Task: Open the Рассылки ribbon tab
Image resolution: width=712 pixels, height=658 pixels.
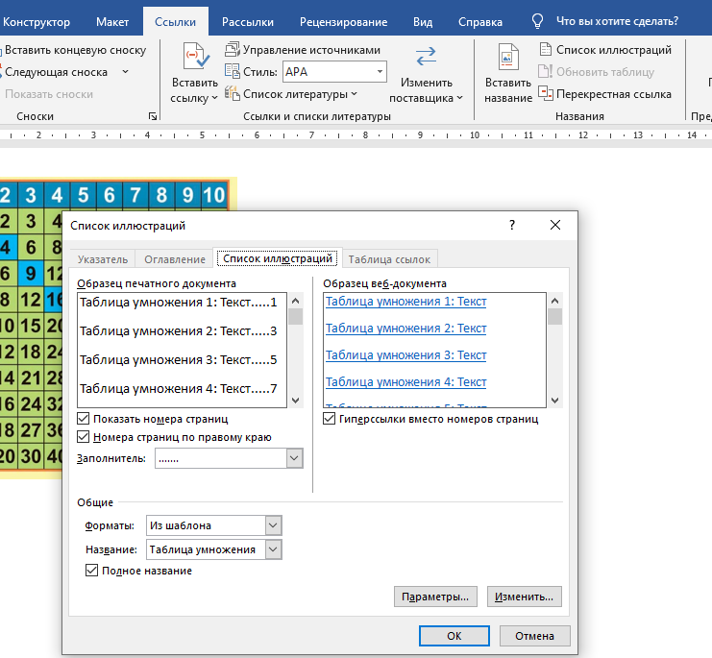Action: 247,21
